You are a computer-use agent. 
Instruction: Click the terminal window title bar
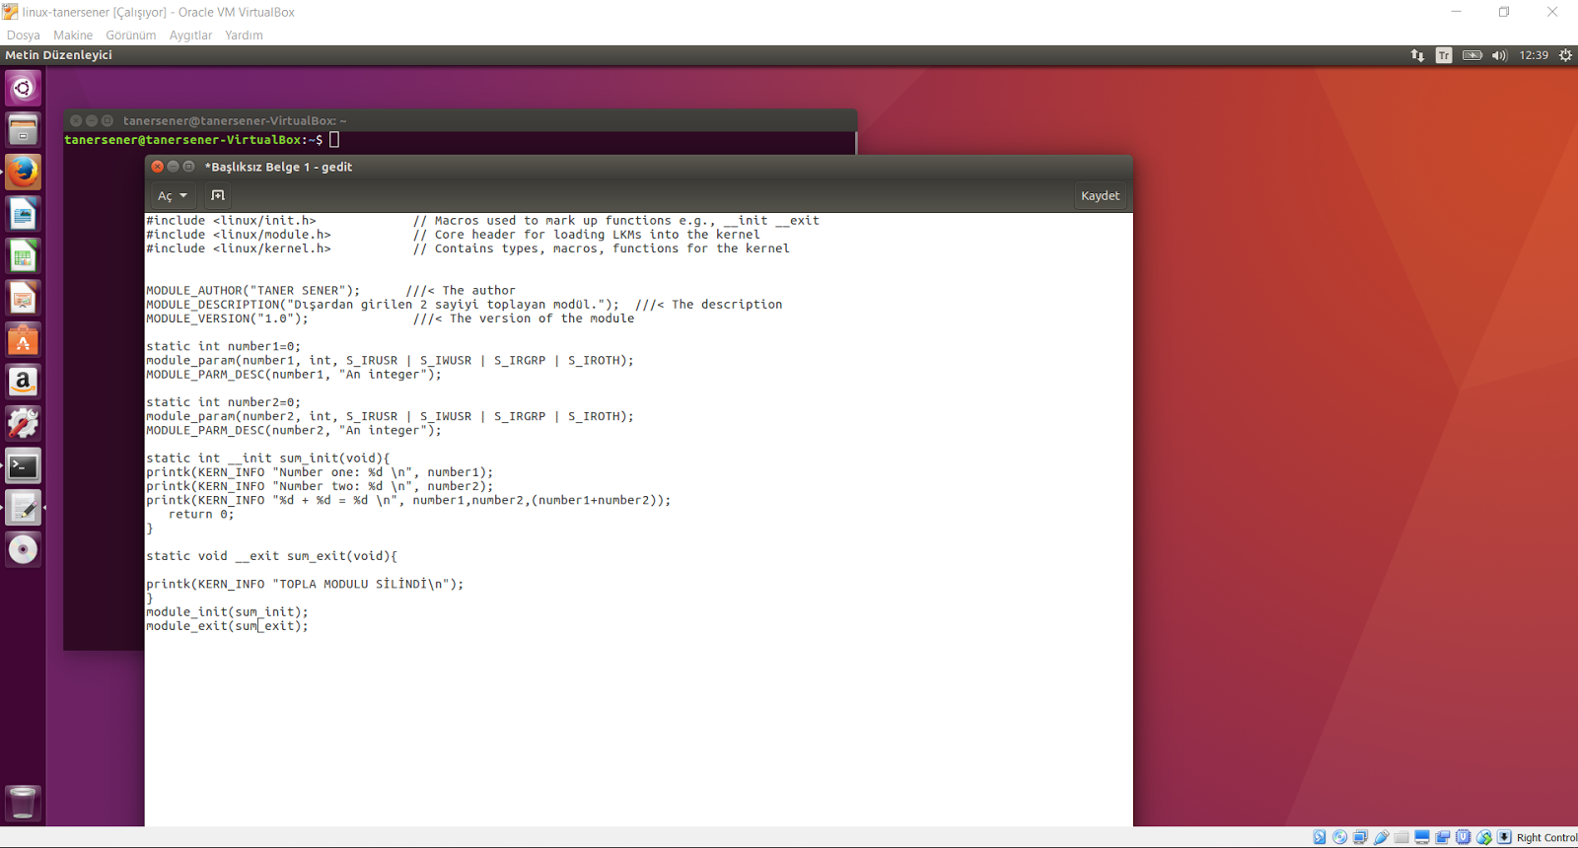pos(461,120)
